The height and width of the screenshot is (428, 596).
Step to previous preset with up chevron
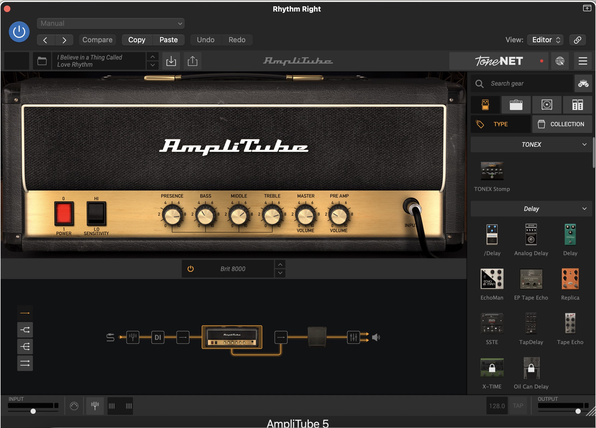pos(153,57)
